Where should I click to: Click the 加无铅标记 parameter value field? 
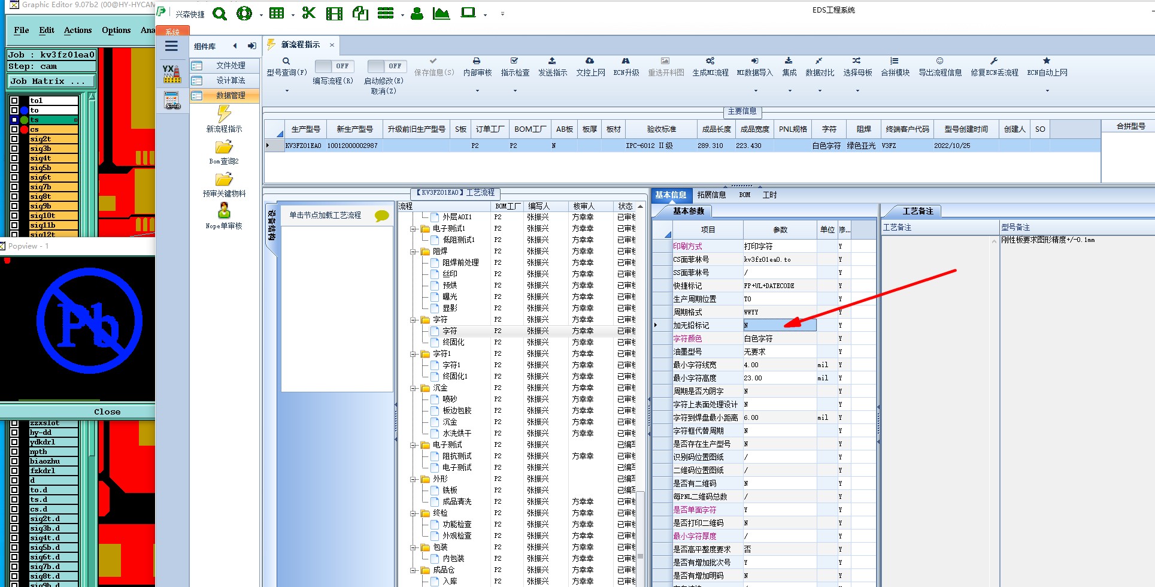point(780,325)
